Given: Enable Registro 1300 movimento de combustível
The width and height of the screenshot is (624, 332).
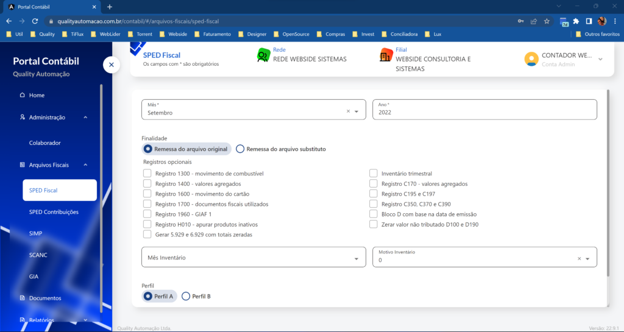Looking at the screenshot, I should point(147,174).
